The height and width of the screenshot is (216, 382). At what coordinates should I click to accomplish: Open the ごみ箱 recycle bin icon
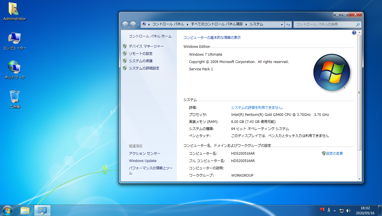coord(14,99)
